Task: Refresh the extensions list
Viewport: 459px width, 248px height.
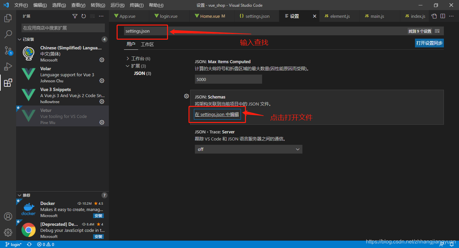Action: (x=84, y=16)
